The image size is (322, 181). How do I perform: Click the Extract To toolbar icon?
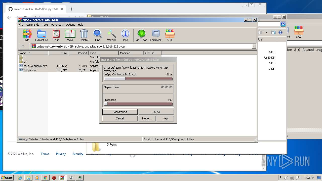click(42, 35)
